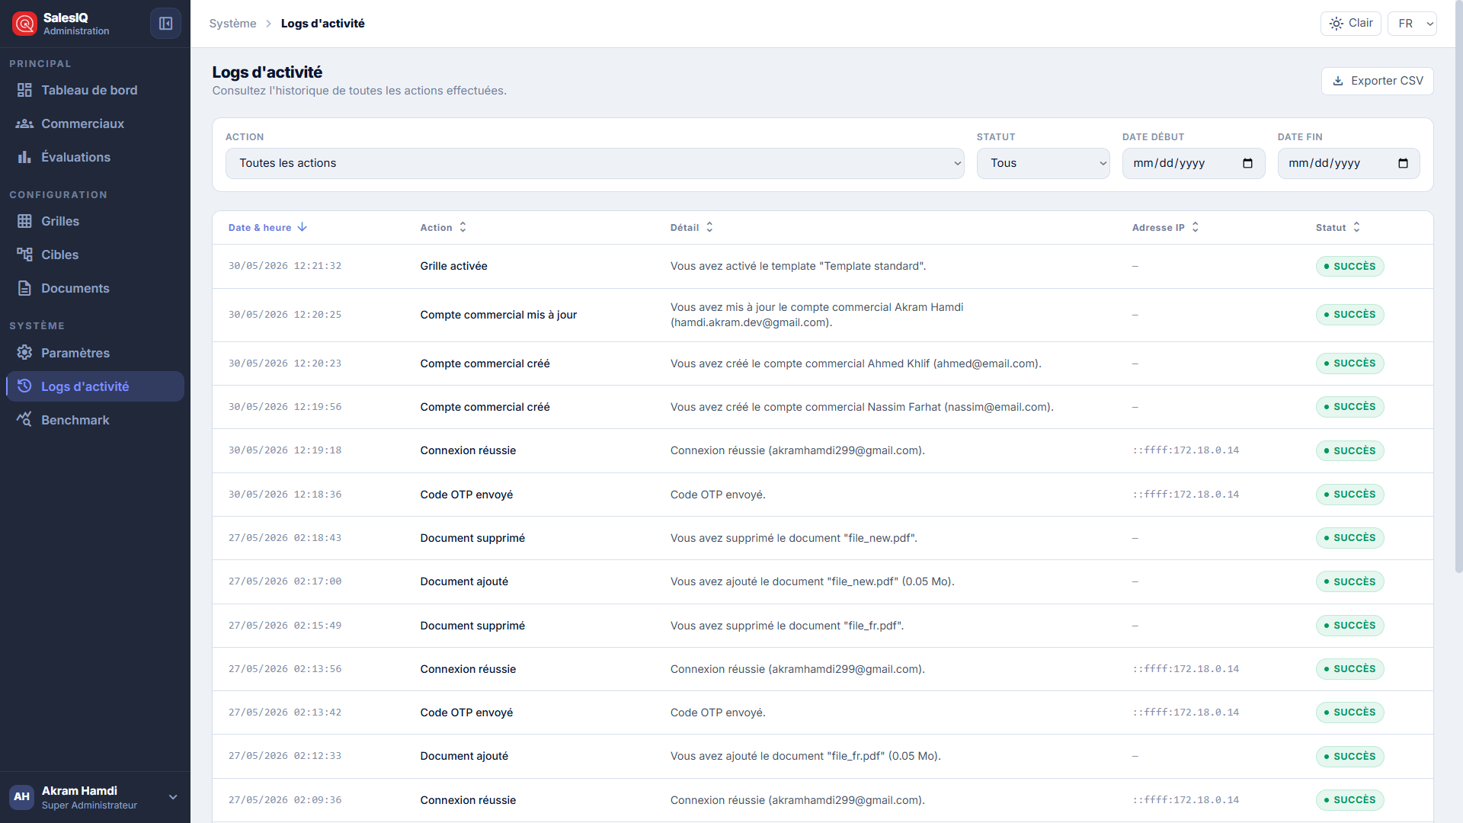Click the timestamp 30/05/2026 12:21:32
The width and height of the screenshot is (1463, 823).
285,266
